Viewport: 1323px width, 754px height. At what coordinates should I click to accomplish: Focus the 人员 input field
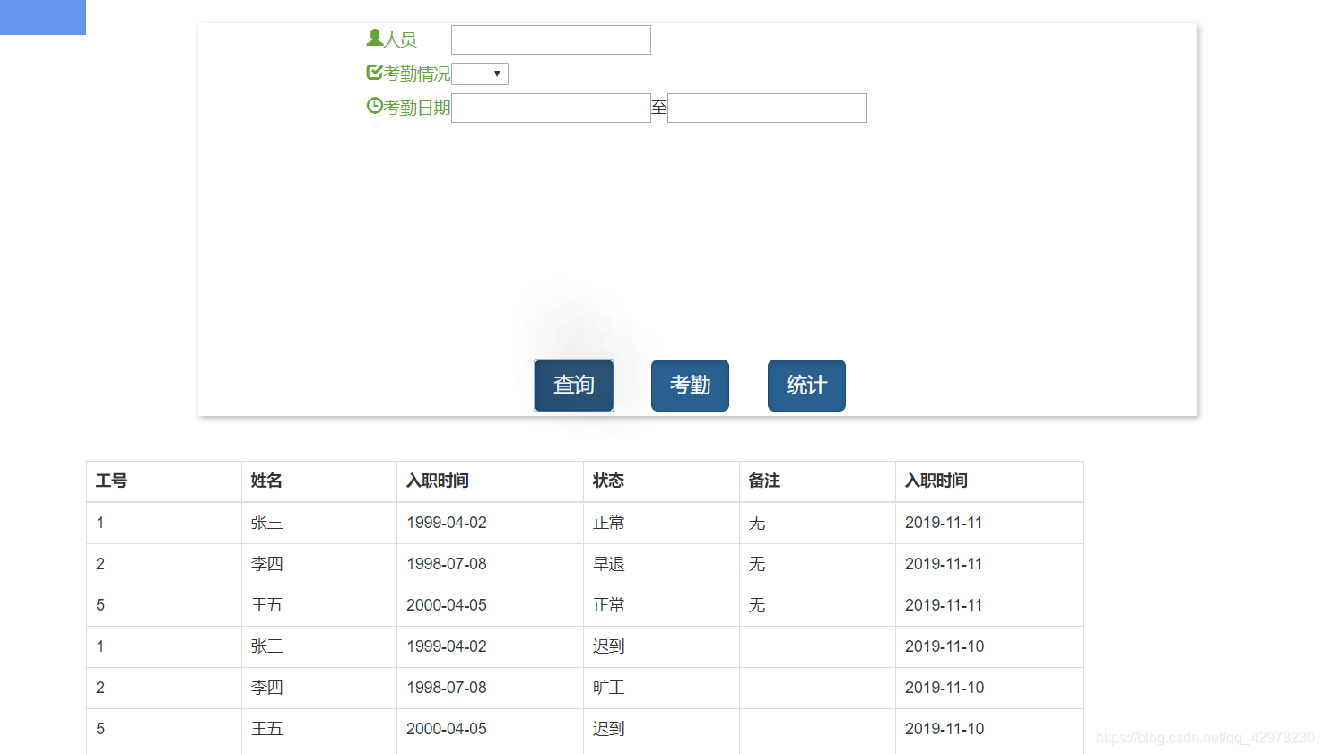pyautogui.click(x=551, y=39)
